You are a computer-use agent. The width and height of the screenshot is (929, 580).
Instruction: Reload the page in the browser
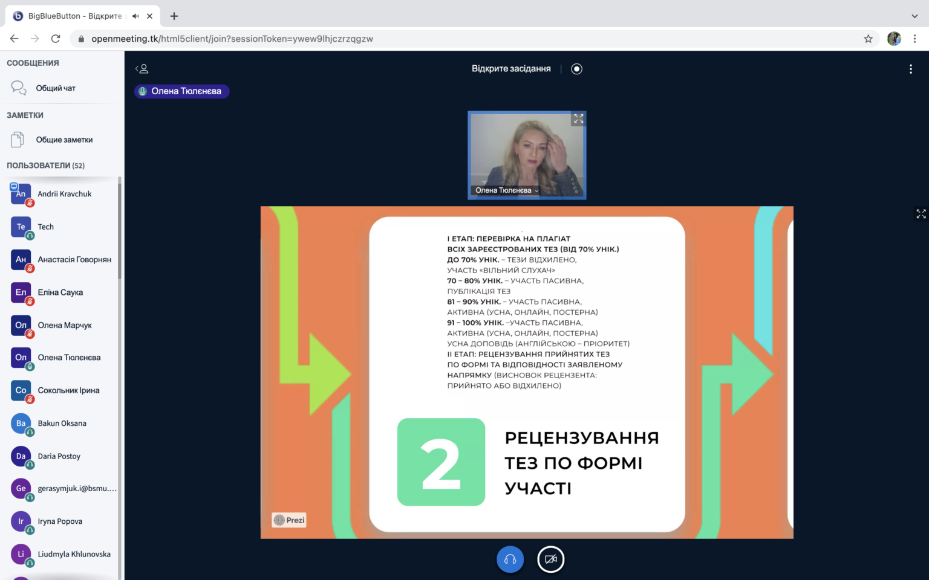point(56,39)
